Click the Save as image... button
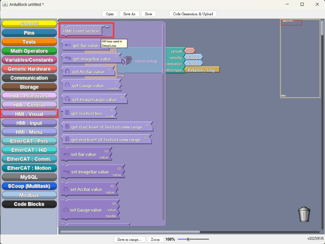Screen dimensions: 325x244 click(x=129, y=239)
